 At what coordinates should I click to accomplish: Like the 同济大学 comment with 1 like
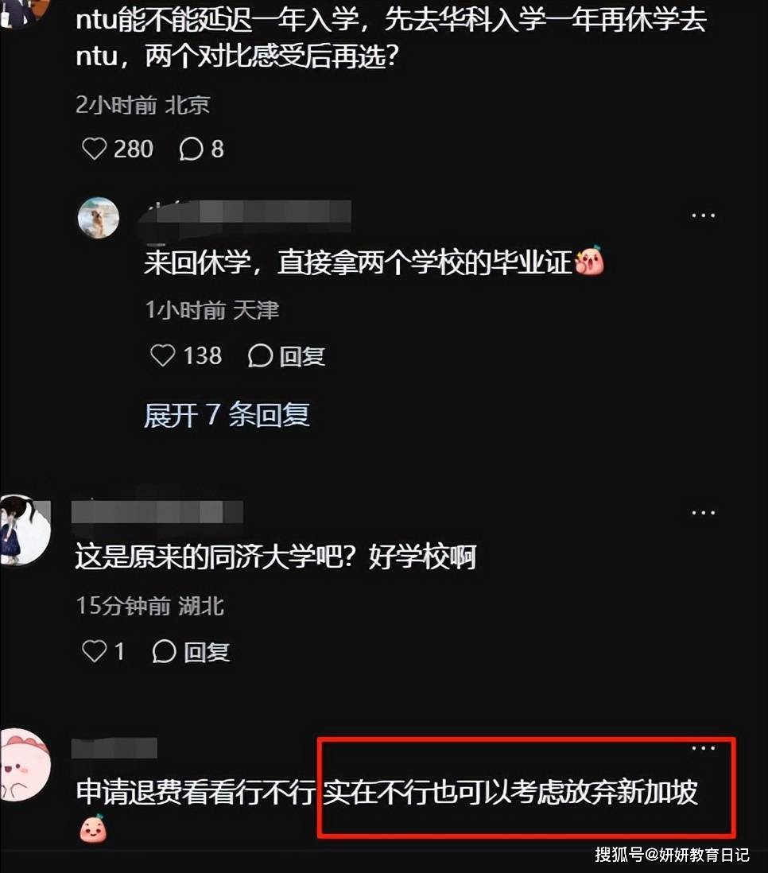[94, 651]
